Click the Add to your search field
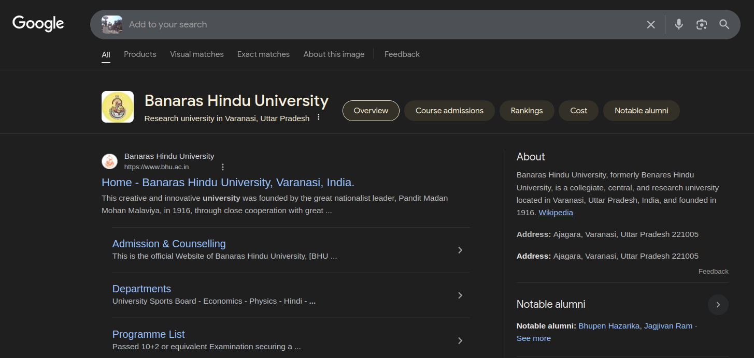Screen dimensions: 754x358 tap(383, 24)
